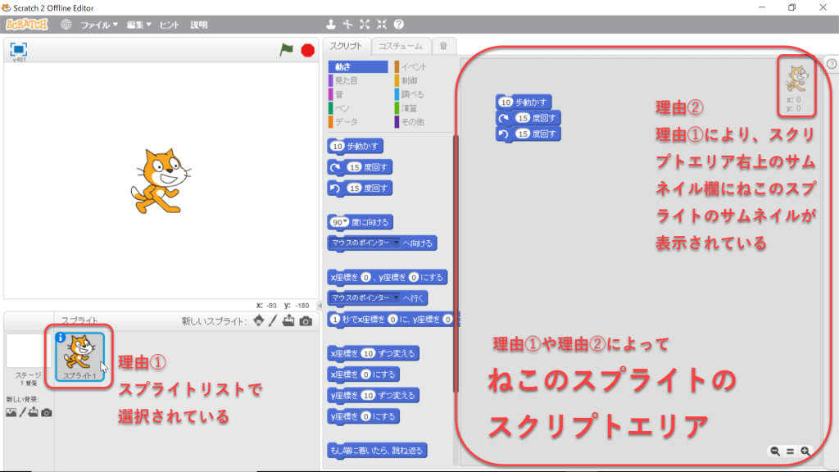Open the help tips side panel icon
The width and height of the screenshot is (839, 472).
pyautogui.click(x=832, y=64)
